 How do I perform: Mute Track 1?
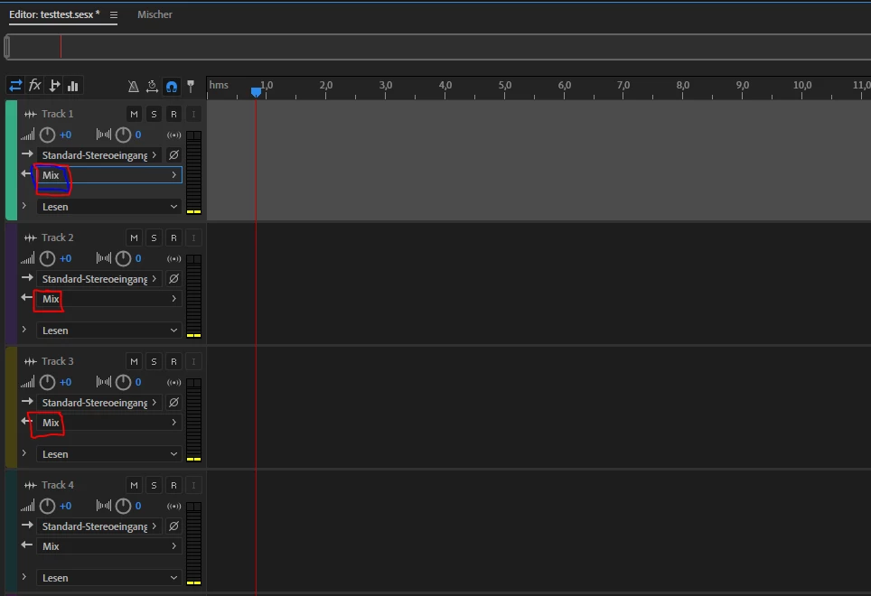coord(134,115)
